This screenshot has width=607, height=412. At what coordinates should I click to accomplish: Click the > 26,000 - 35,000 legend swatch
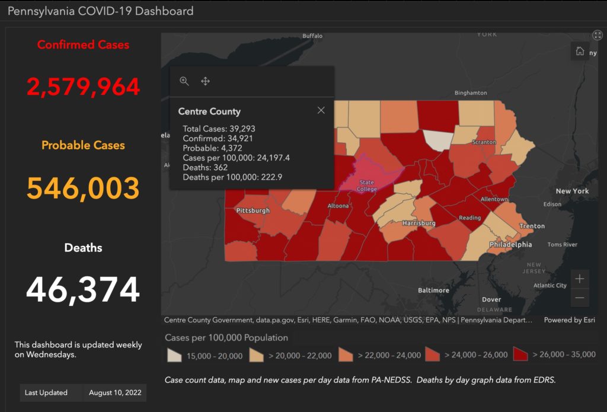pos(522,354)
